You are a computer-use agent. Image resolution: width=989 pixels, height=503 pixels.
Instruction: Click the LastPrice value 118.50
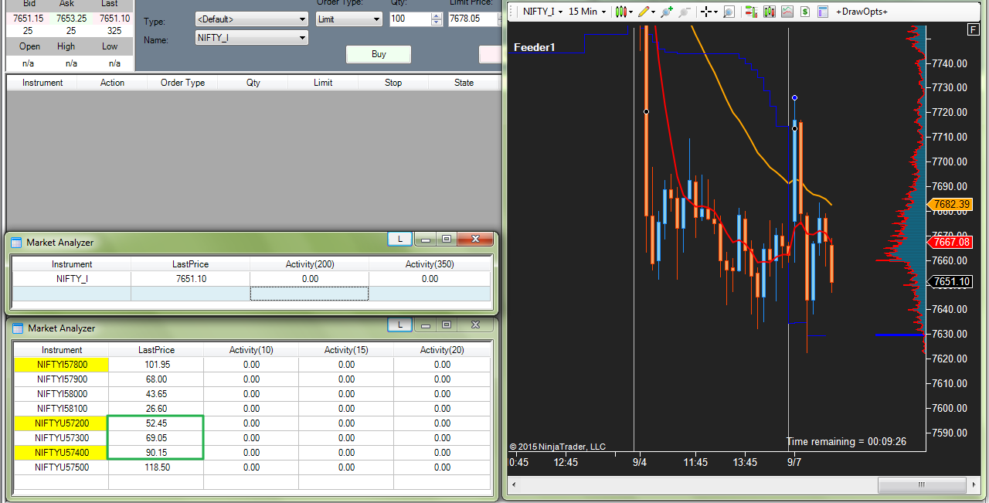click(x=156, y=467)
